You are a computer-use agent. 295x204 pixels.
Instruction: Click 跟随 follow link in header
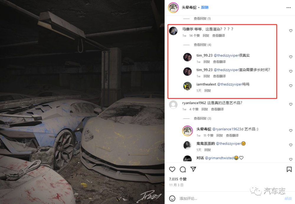[x=205, y=8]
